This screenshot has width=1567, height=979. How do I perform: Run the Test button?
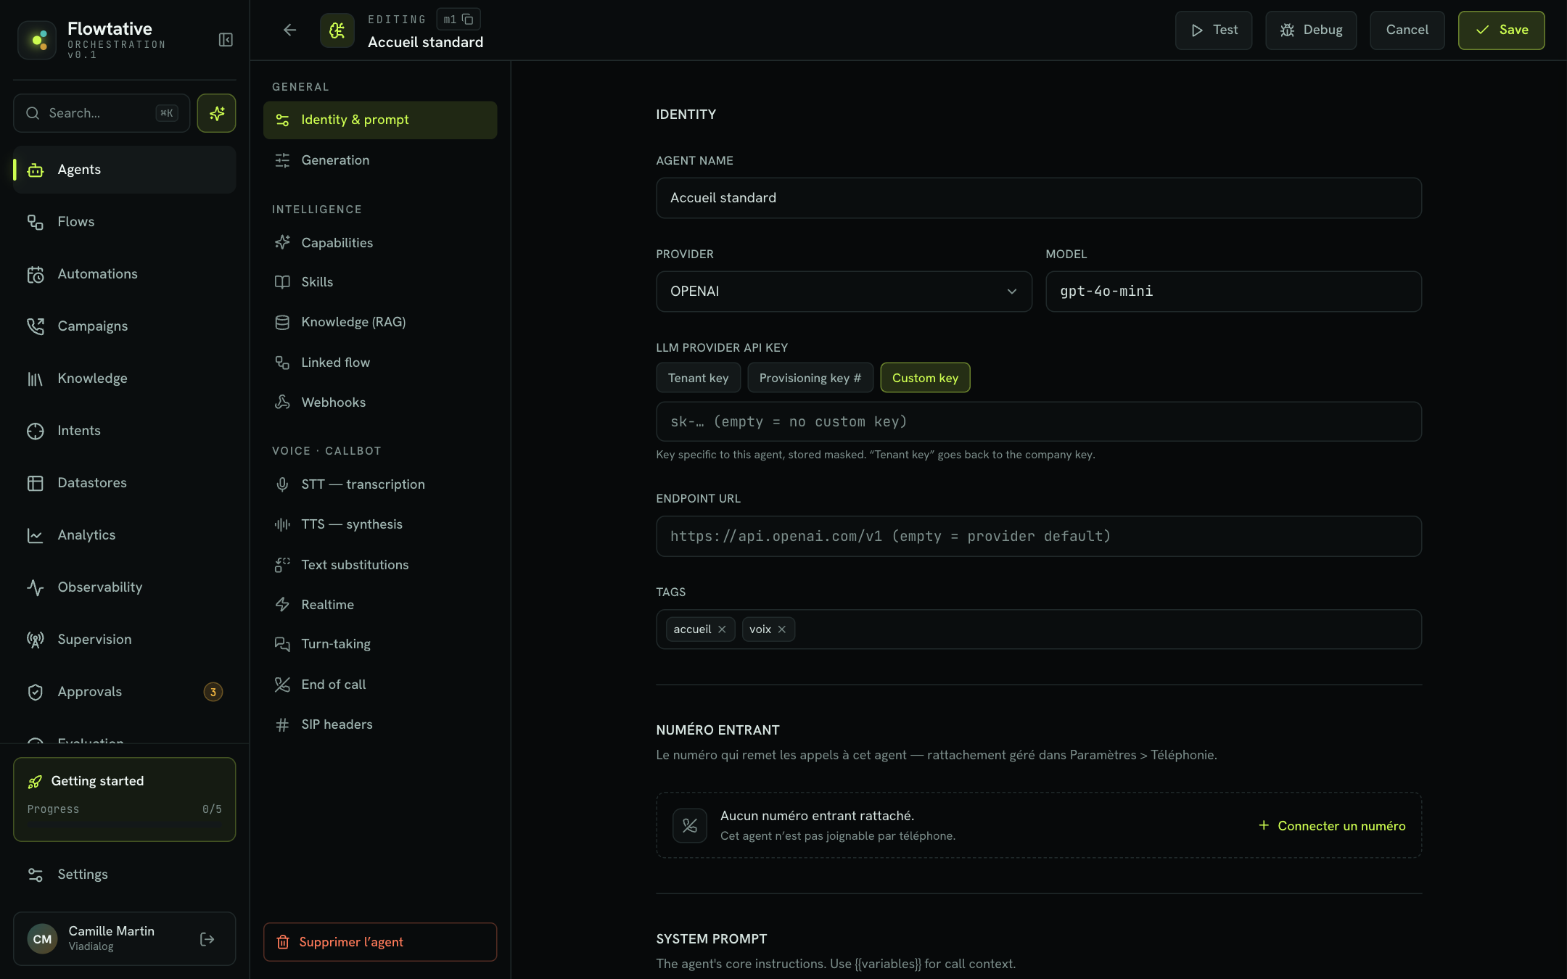point(1214,30)
